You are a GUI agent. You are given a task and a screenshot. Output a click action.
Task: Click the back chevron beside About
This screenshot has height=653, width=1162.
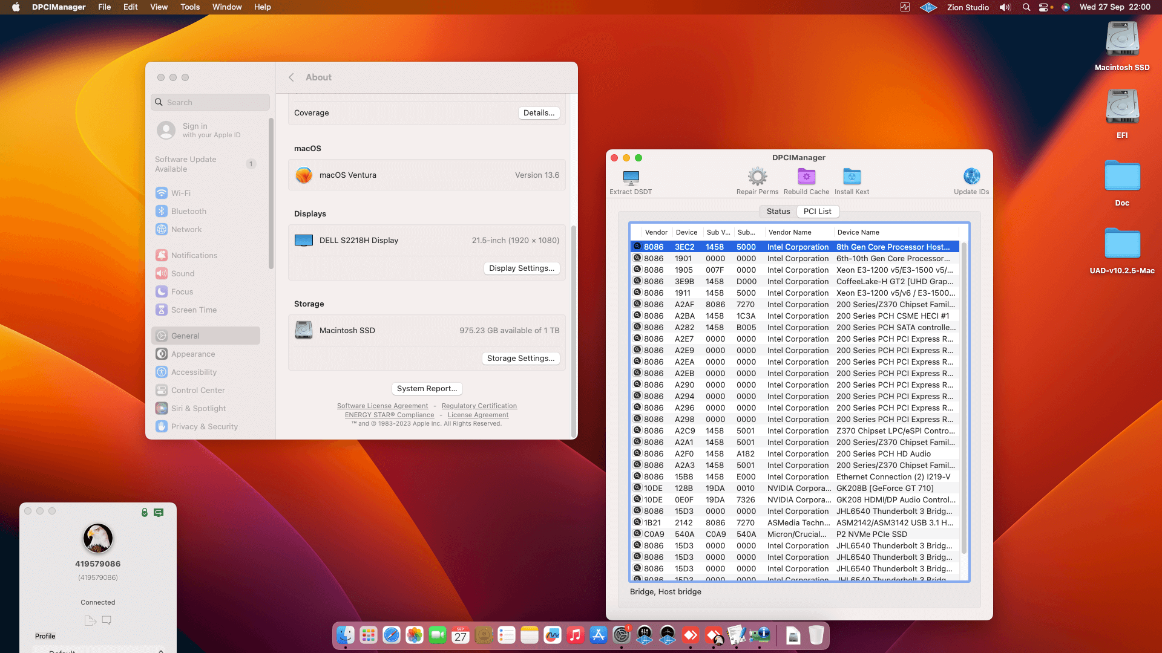pyautogui.click(x=291, y=77)
